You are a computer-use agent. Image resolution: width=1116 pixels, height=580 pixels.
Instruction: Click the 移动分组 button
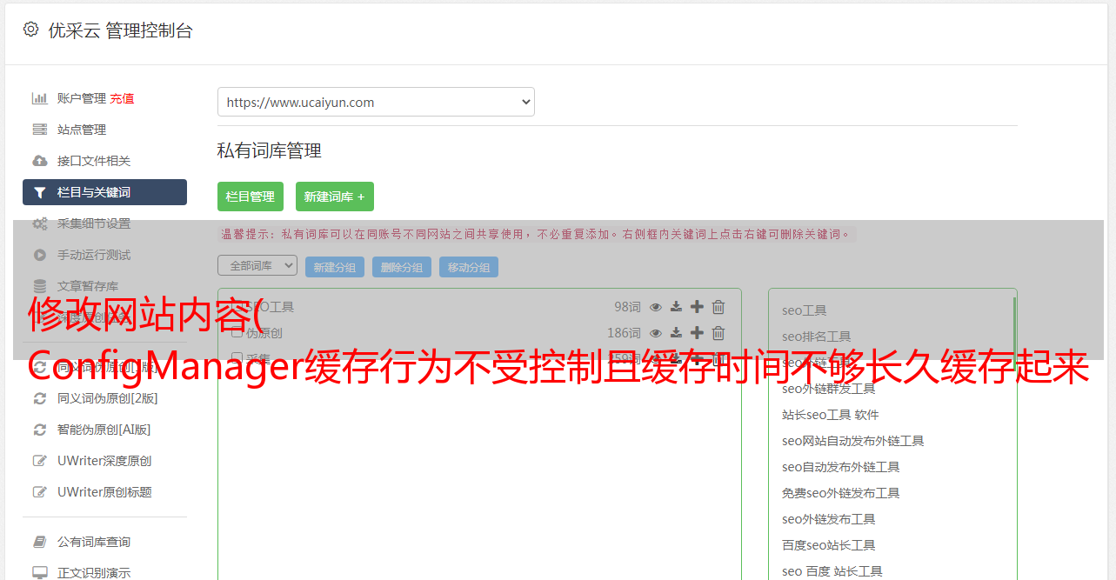469,267
